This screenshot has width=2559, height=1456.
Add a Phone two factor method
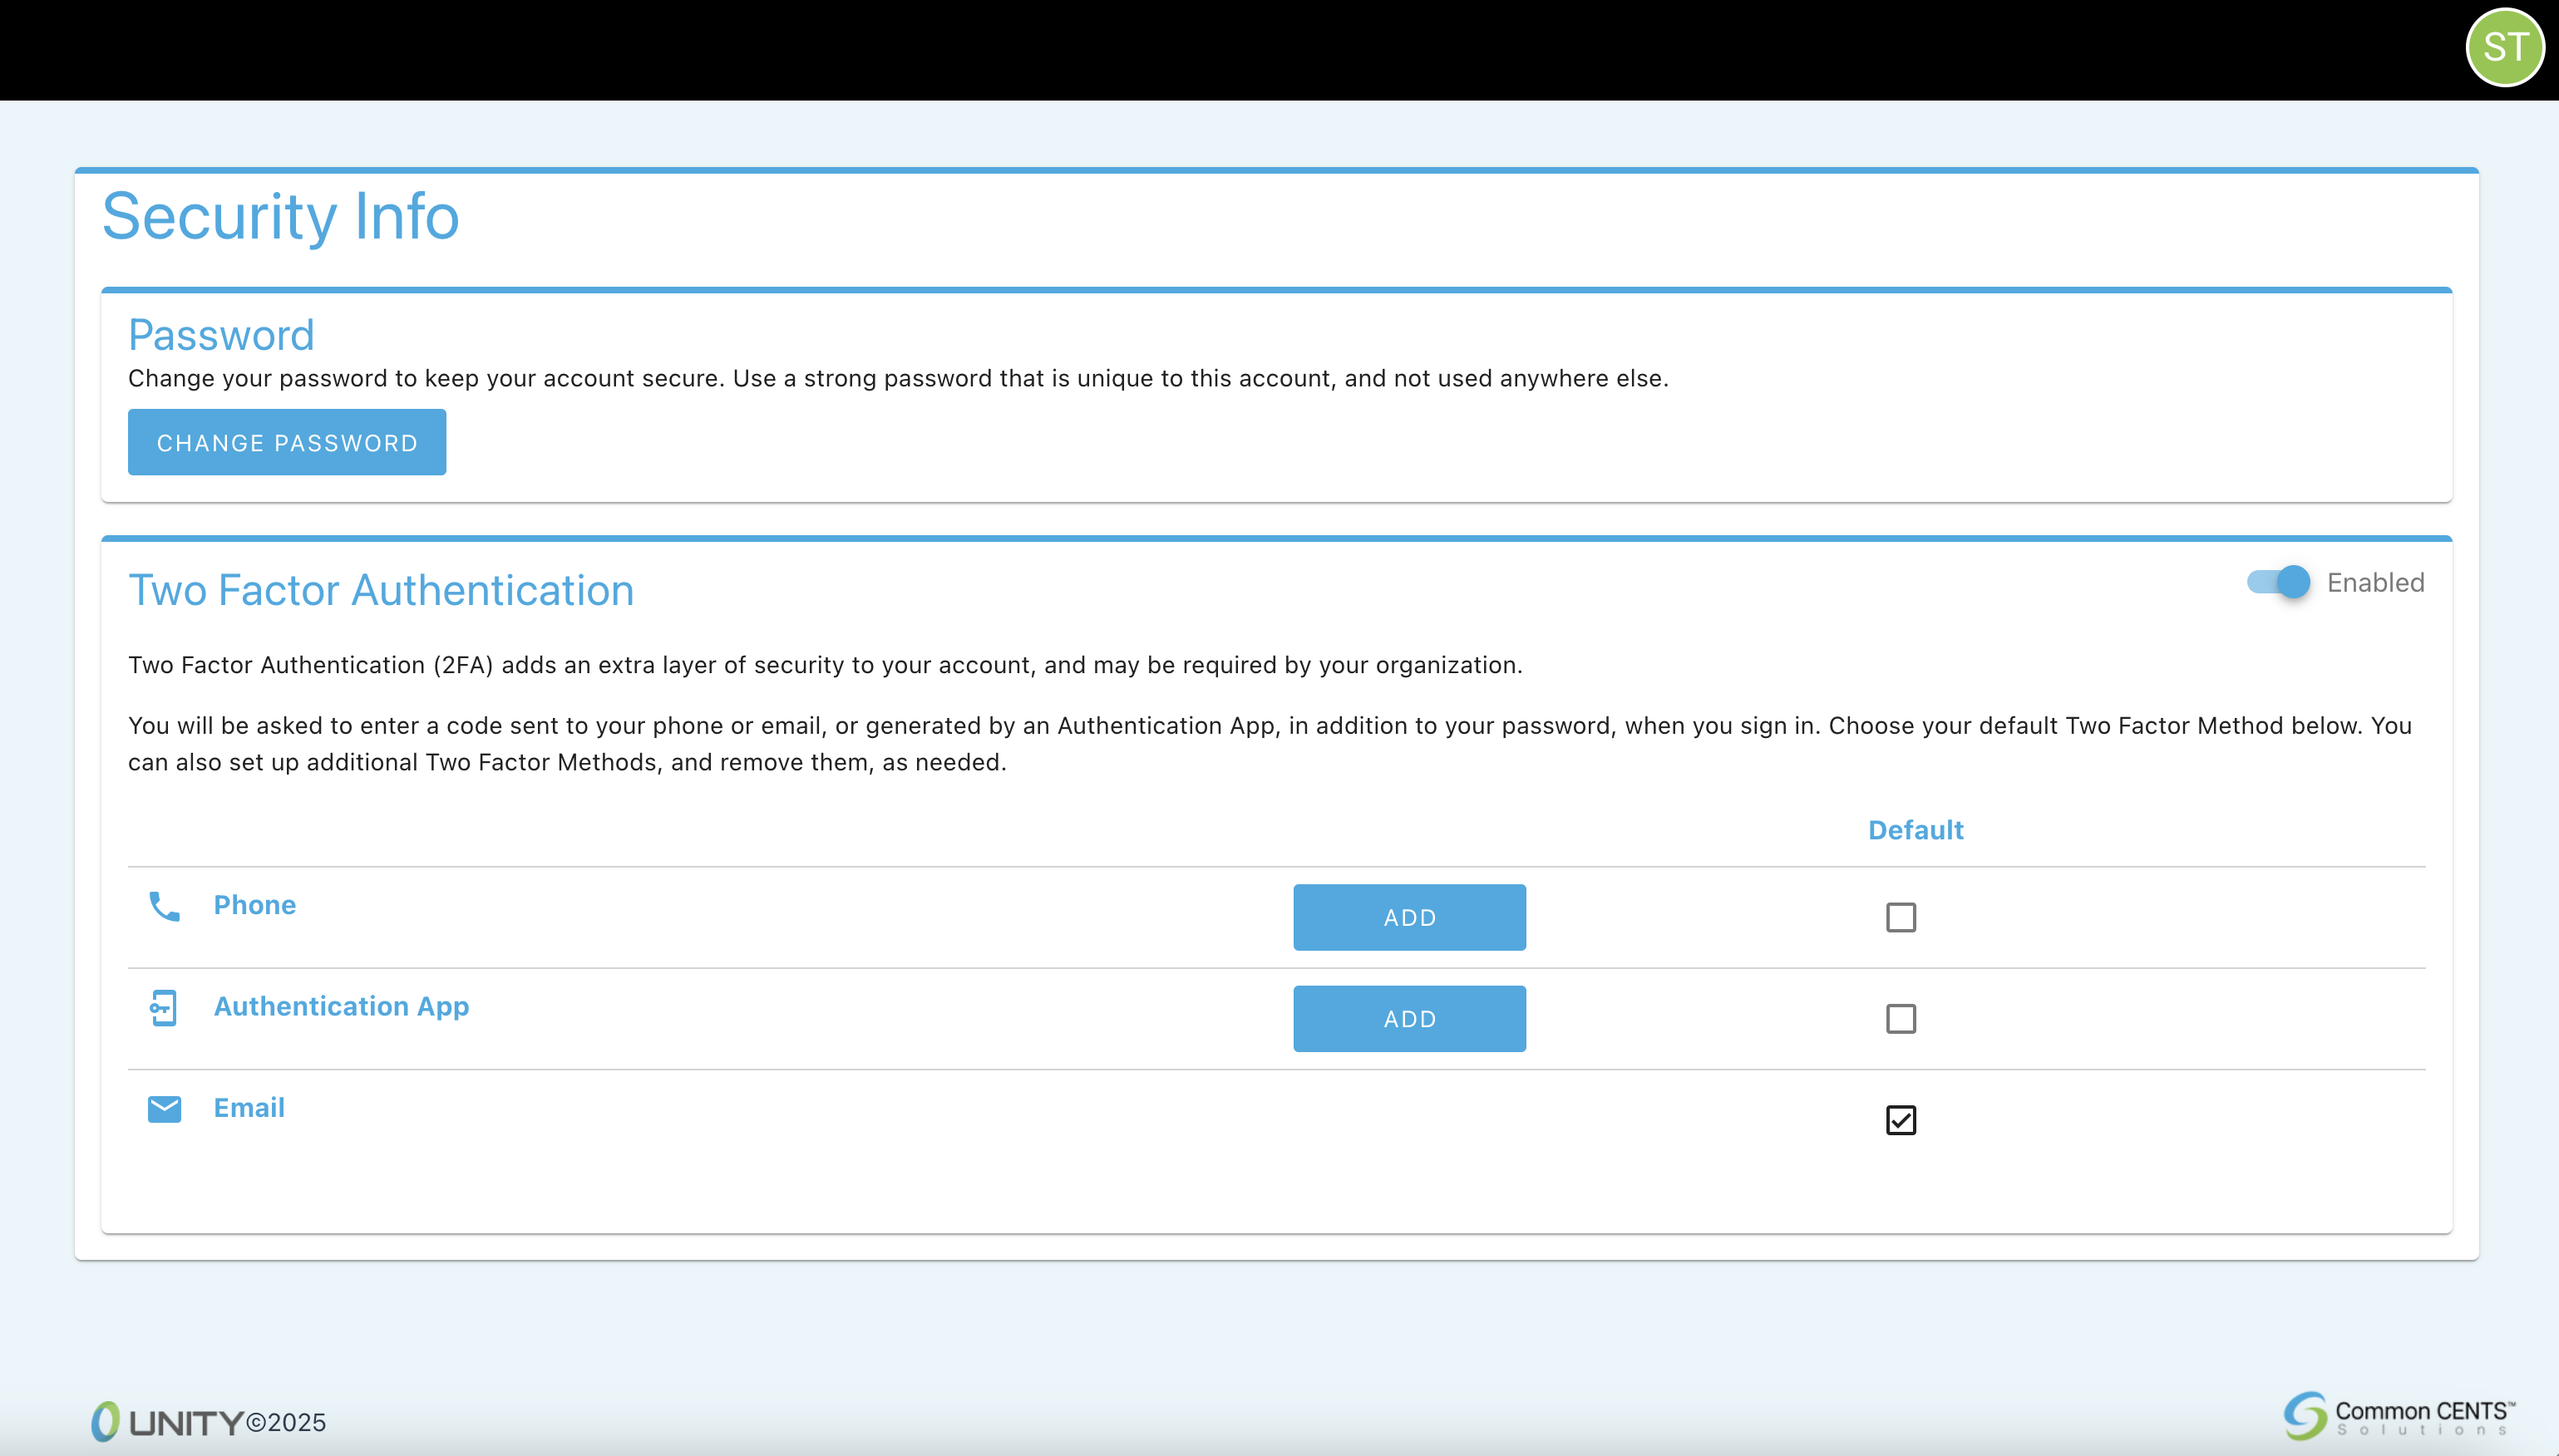coord(1408,917)
